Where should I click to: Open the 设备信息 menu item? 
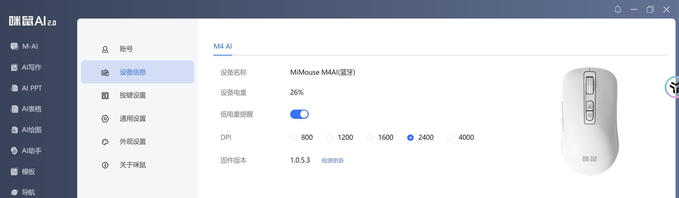pyautogui.click(x=137, y=72)
